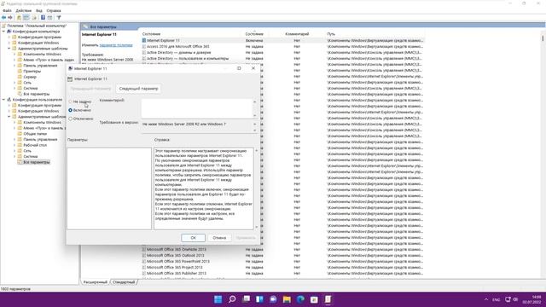546x307 pixels.
Task: Click the Forward arrow in the toolbar
Action: coord(10,17)
